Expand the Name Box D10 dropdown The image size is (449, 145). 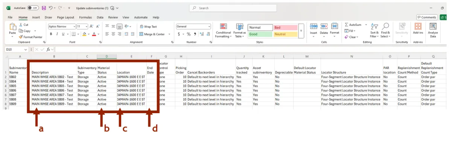coord(26,49)
